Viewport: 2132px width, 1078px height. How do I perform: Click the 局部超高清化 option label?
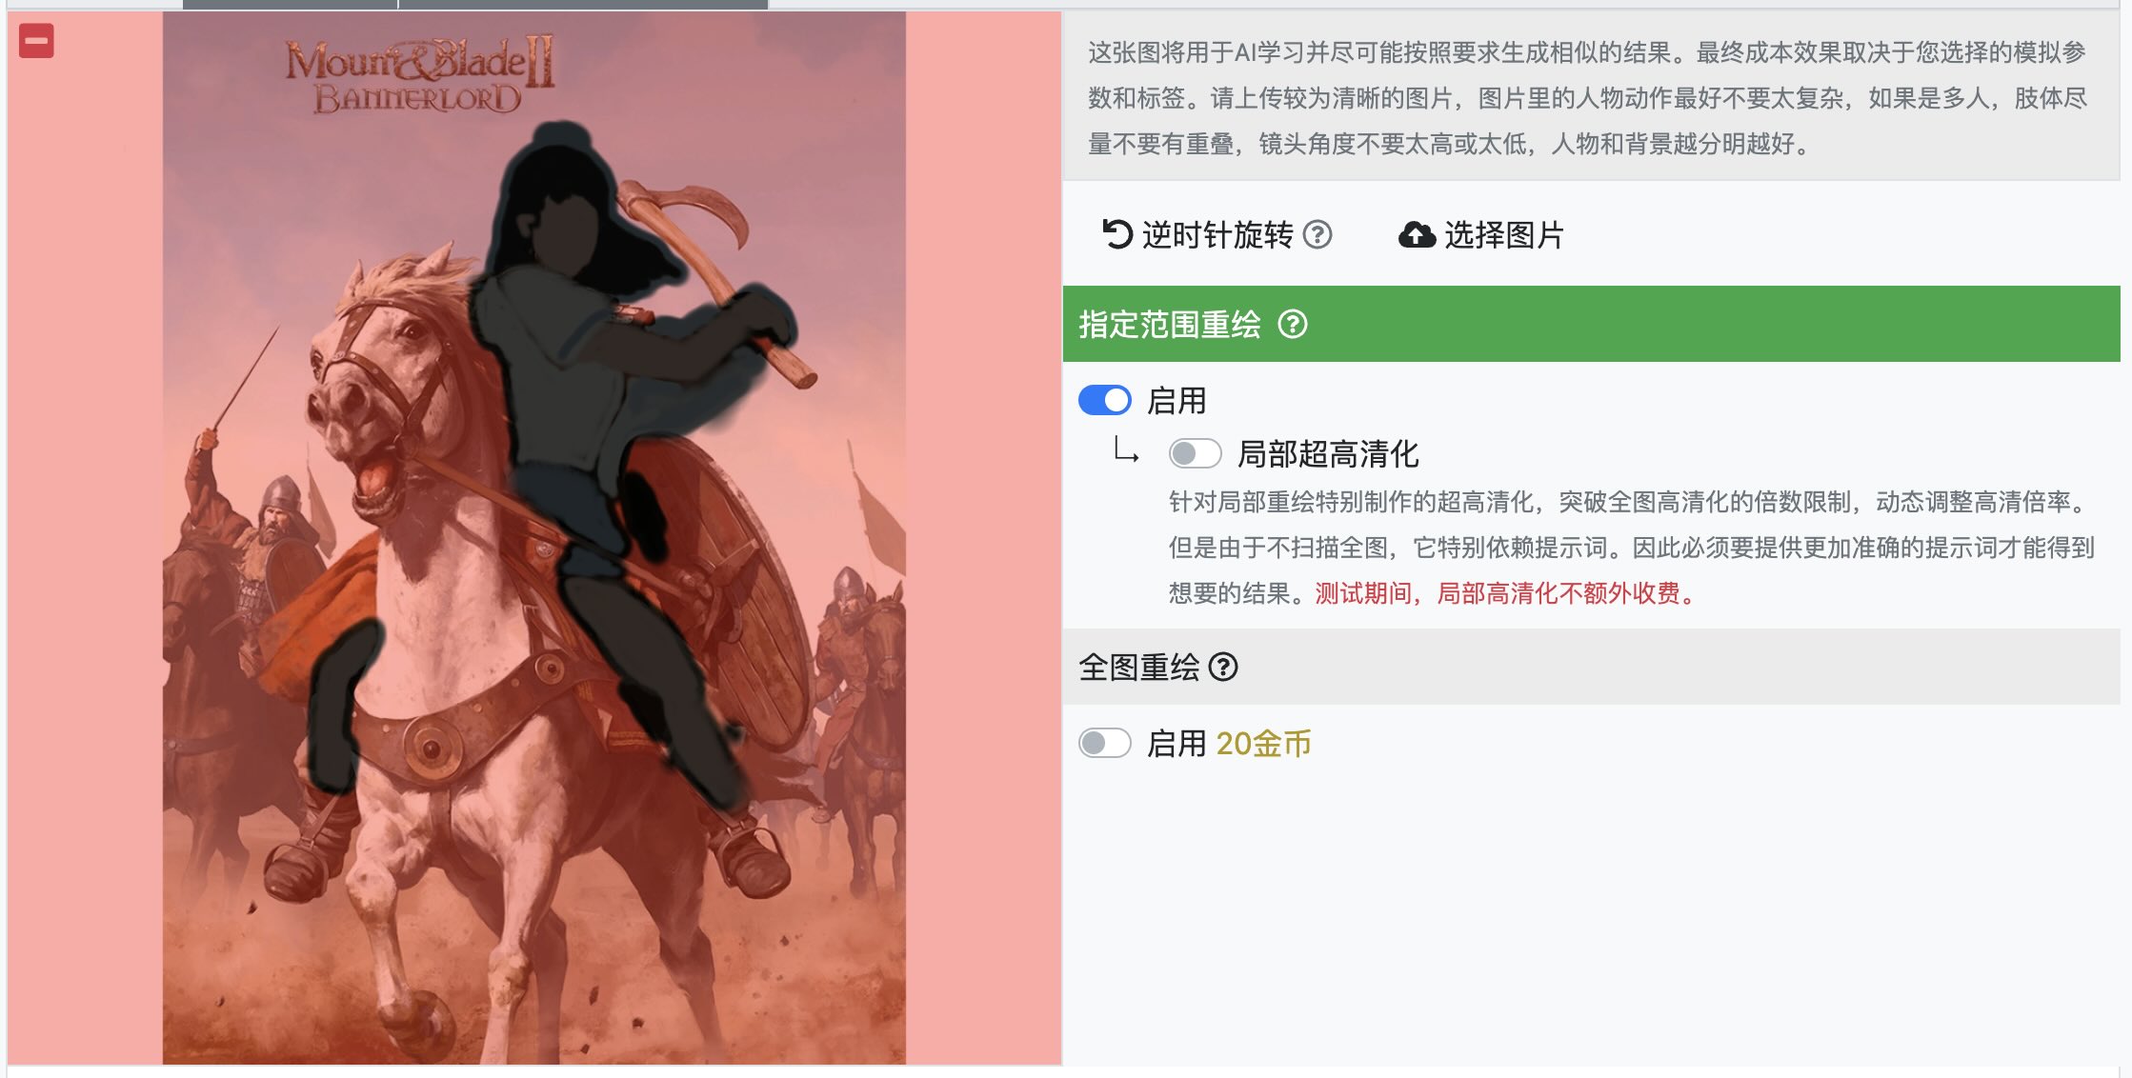pyautogui.click(x=1328, y=453)
